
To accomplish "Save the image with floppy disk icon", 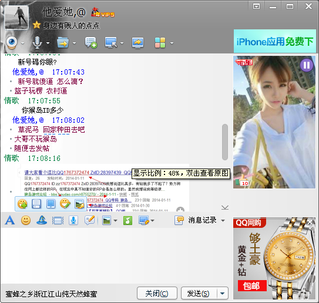I will (x=36, y=204).
